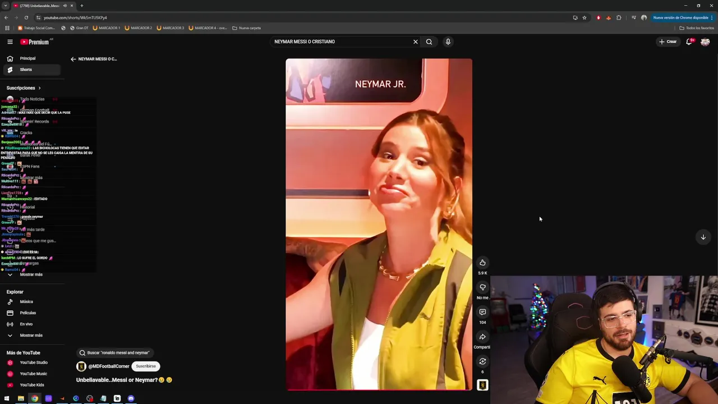The width and height of the screenshot is (718, 404).
Task: Open En vivo in Explorar
Action: coord(31,324)
